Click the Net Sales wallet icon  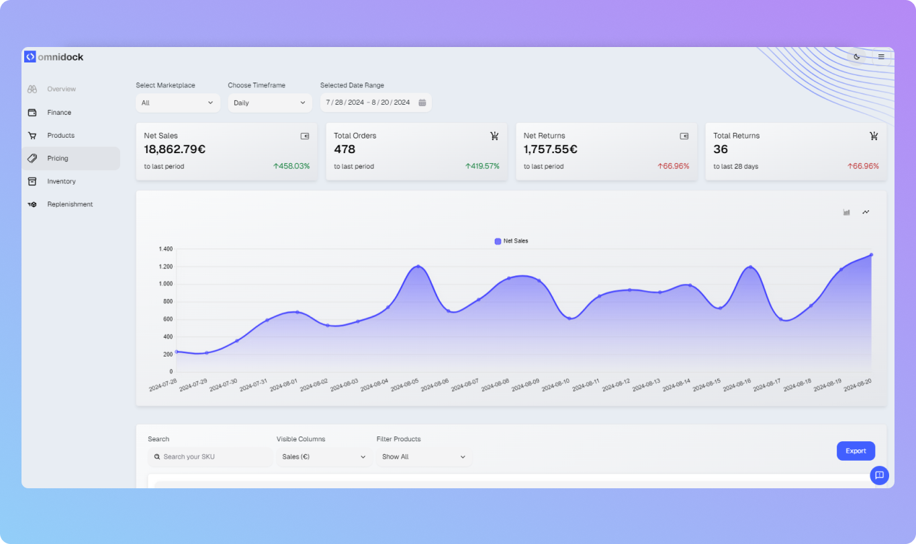tap(305, 136)
